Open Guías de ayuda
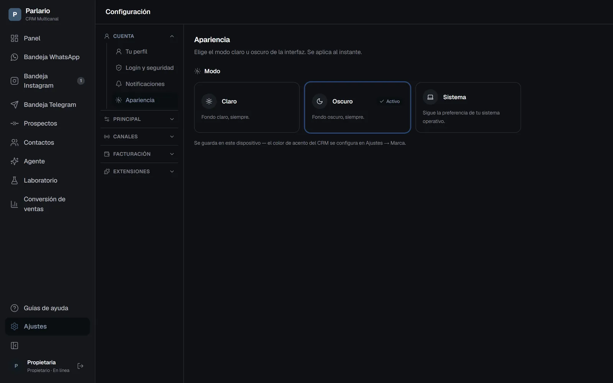613x383 pixels. tap(48, 308)
